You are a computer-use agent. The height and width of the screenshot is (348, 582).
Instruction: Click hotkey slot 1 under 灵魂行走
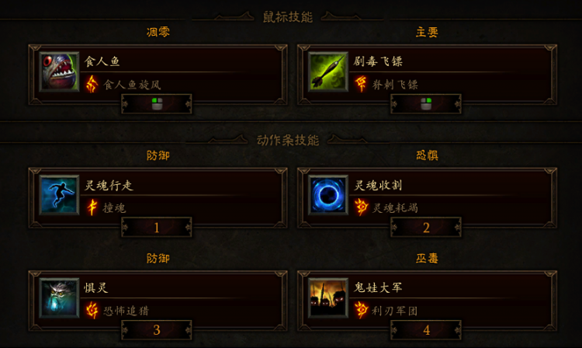(157, 228)
